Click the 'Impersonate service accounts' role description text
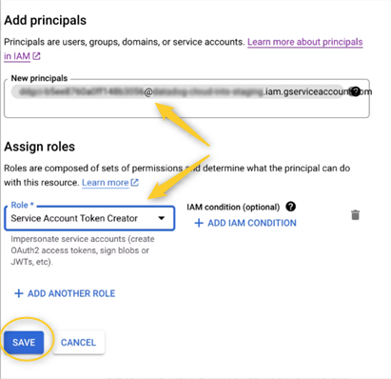 point(83,250)
